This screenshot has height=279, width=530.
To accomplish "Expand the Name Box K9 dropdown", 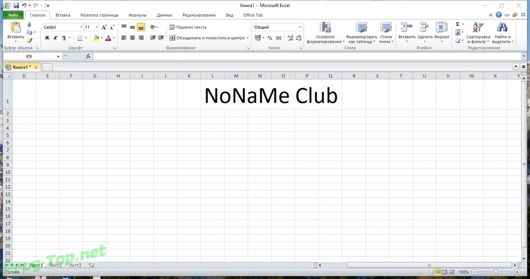I will coord(58,57).
